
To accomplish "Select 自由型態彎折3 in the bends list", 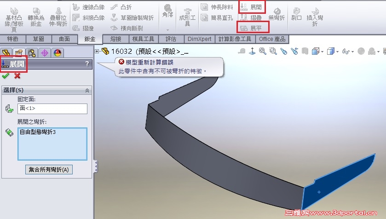I will (38, 132).
